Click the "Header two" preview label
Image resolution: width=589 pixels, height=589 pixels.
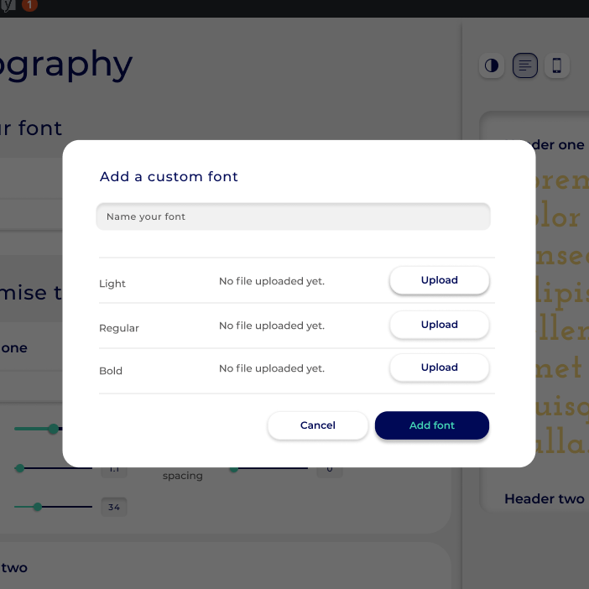(544, 499)
